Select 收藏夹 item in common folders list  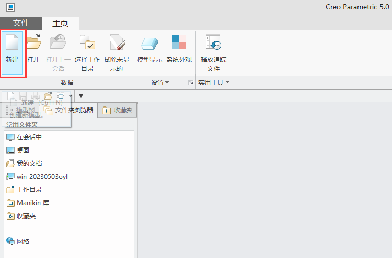(21, 216)
